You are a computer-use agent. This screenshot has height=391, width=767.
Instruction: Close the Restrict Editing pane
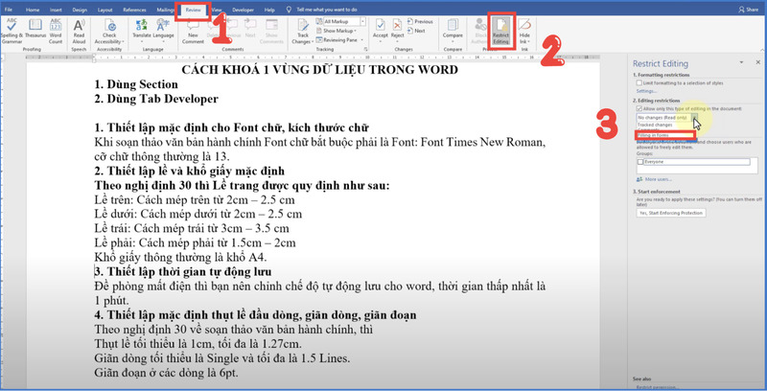pos(758,62)
